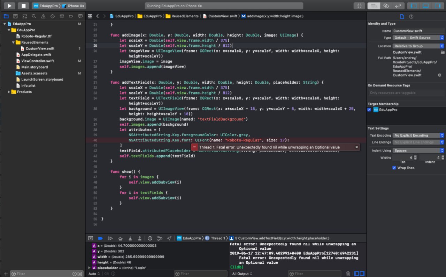Screen dimensions: 446x277
Task: Adjust the Tab width stepper
Action: pyautogui.click(x=415, y=157)
